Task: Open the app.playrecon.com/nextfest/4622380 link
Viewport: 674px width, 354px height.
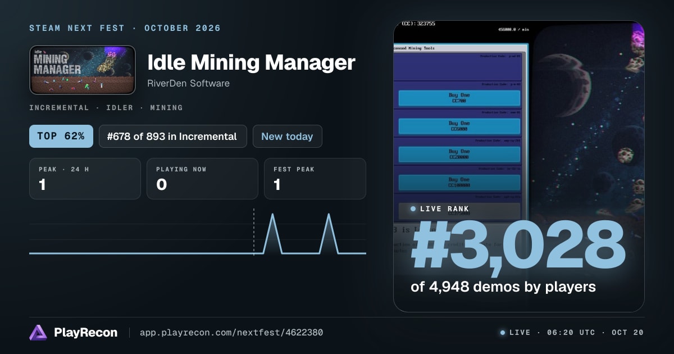Action: pyautogui.click(x=231, y=333)
